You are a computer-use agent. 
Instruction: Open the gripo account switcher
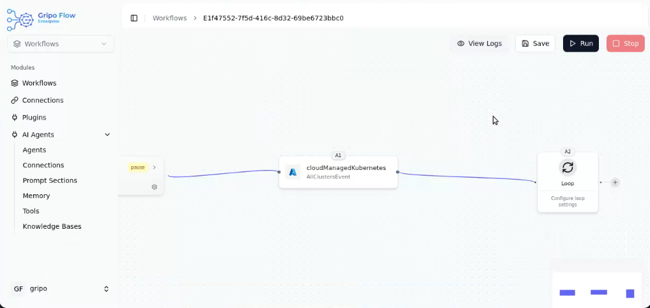click(61, 289)
